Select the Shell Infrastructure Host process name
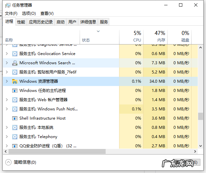 42,118
